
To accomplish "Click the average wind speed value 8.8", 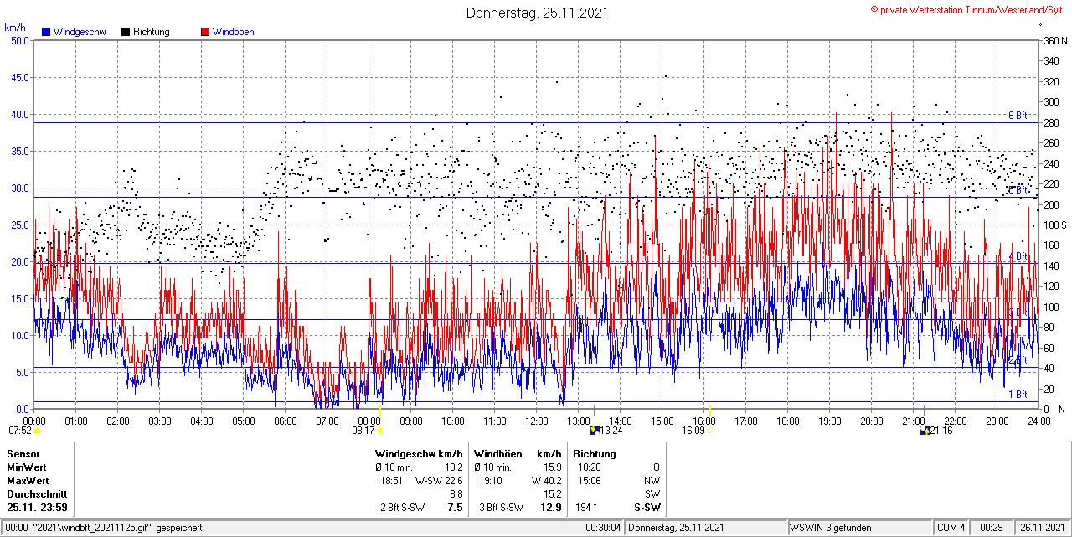I will point(456,494).
